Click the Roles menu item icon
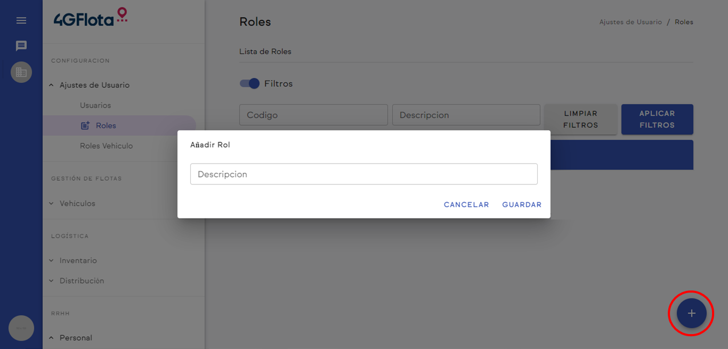The image size is (728, 349). [85, 126]
